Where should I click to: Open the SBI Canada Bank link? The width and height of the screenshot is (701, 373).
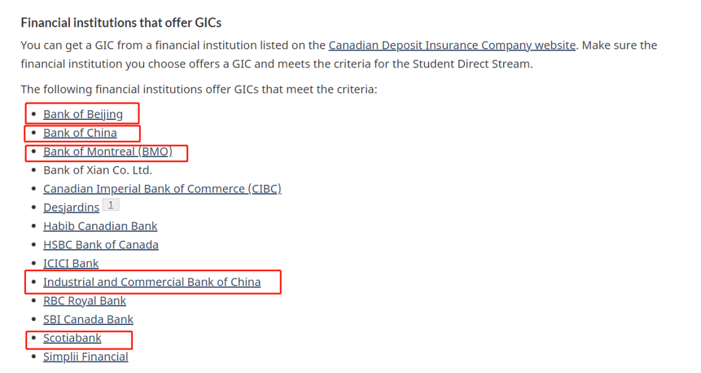point(88,320)
